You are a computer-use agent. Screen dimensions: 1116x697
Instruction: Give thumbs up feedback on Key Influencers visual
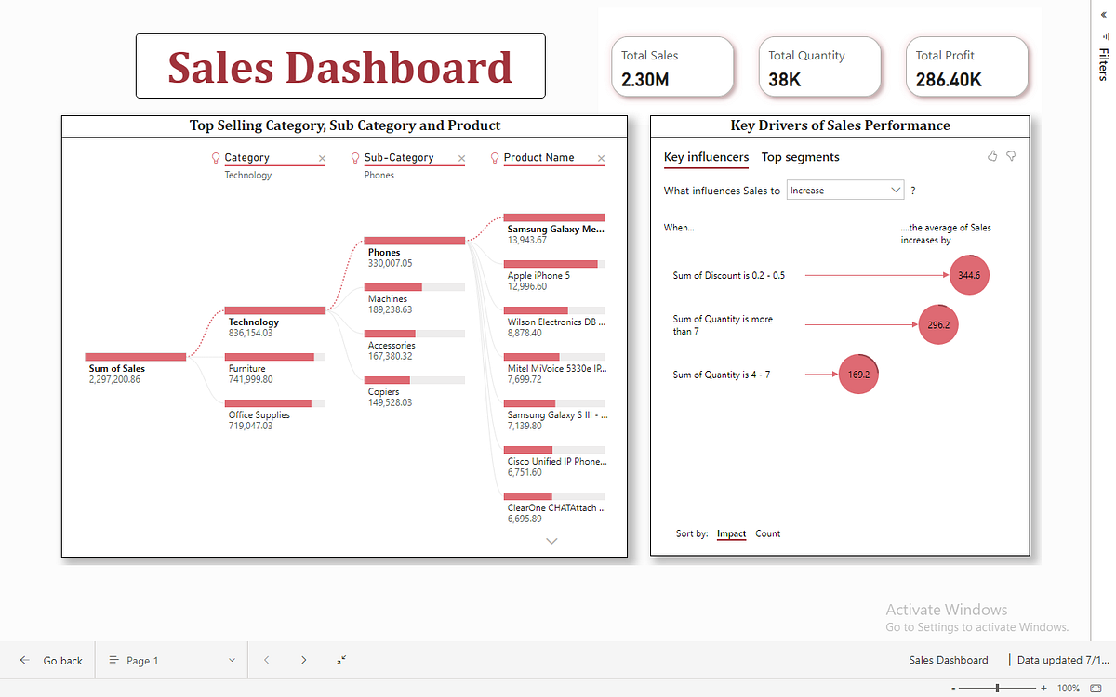[x=991, y=156]
